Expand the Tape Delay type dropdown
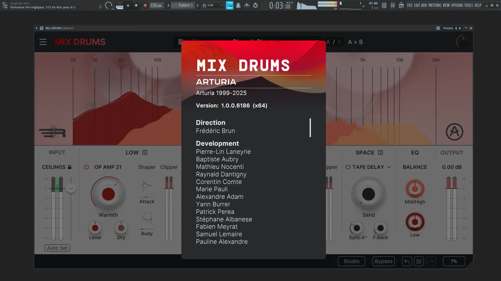The image size is (501, 281). (389, 167)
